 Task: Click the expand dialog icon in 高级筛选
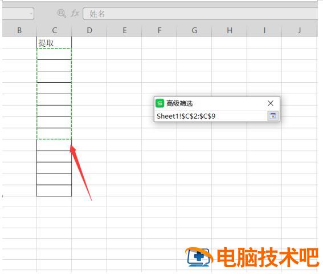click(x=273, y=116)
